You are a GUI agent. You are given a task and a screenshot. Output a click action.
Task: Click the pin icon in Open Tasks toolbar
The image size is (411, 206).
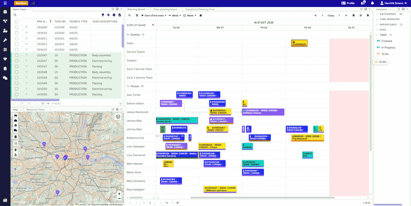(x=103, y=15)
